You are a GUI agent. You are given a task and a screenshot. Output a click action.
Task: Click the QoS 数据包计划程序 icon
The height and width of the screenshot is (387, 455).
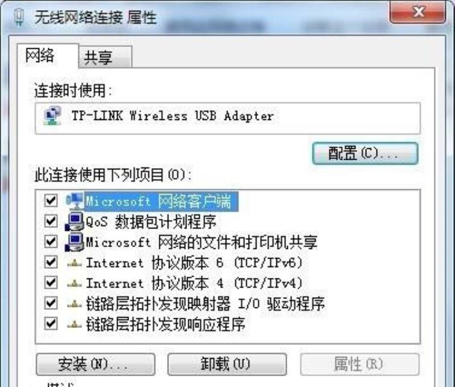pos(75,222)
